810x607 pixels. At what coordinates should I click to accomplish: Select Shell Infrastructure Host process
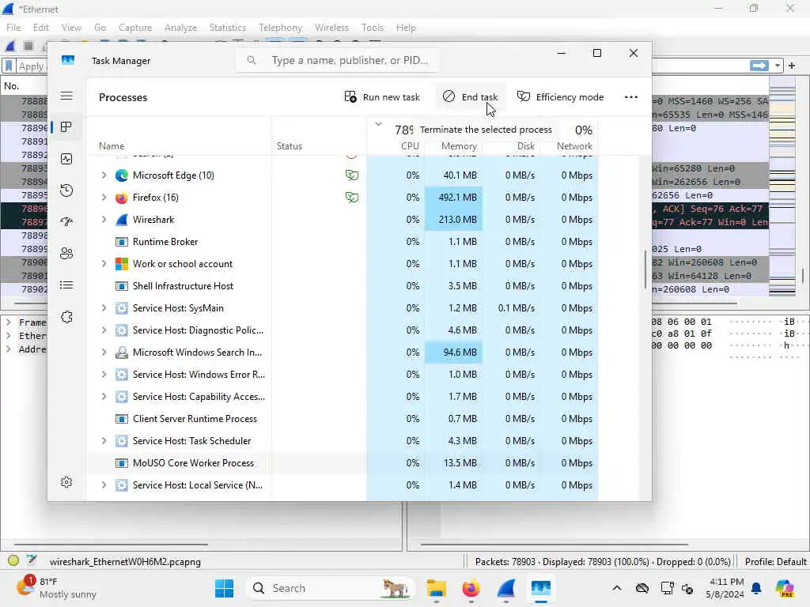point(343,286)
